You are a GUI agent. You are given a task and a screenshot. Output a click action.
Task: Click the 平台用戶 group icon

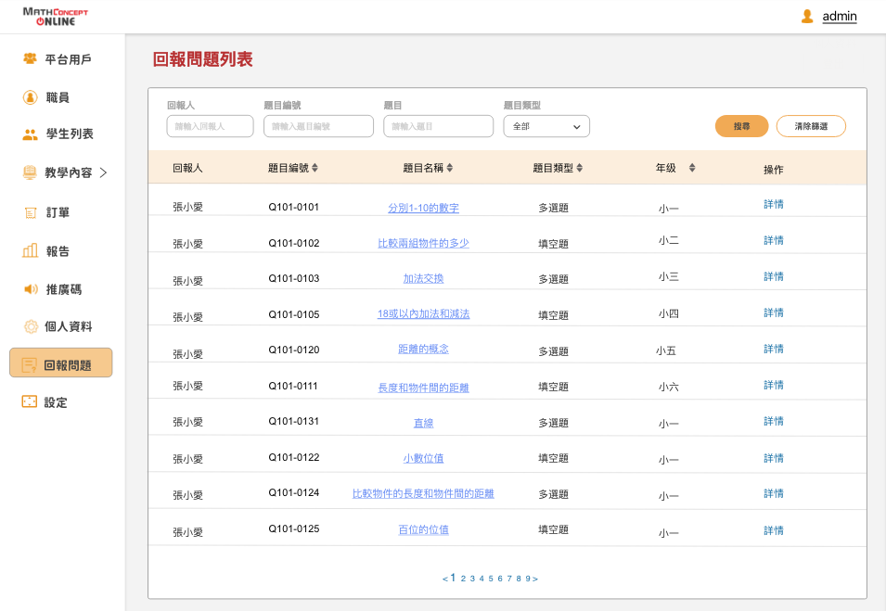click(x=30, y=58)
